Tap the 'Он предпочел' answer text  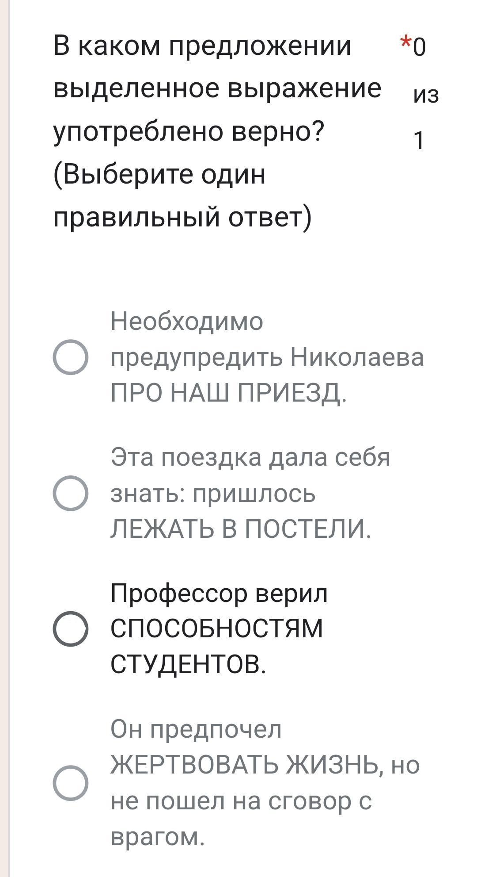196,728
